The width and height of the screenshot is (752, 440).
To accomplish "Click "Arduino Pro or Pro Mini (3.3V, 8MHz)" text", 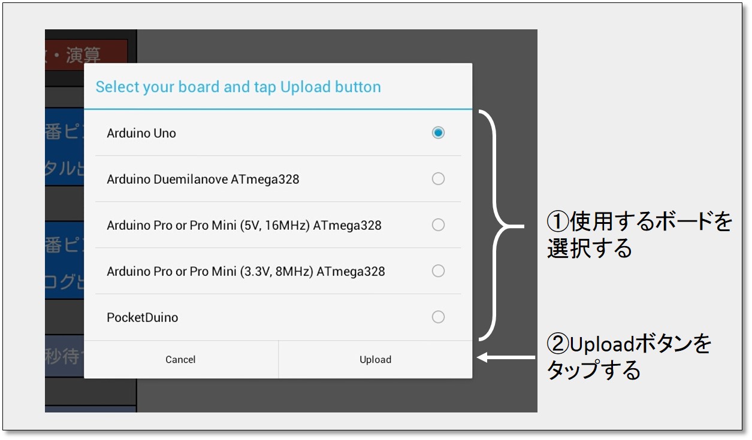I will pos(210,272).
